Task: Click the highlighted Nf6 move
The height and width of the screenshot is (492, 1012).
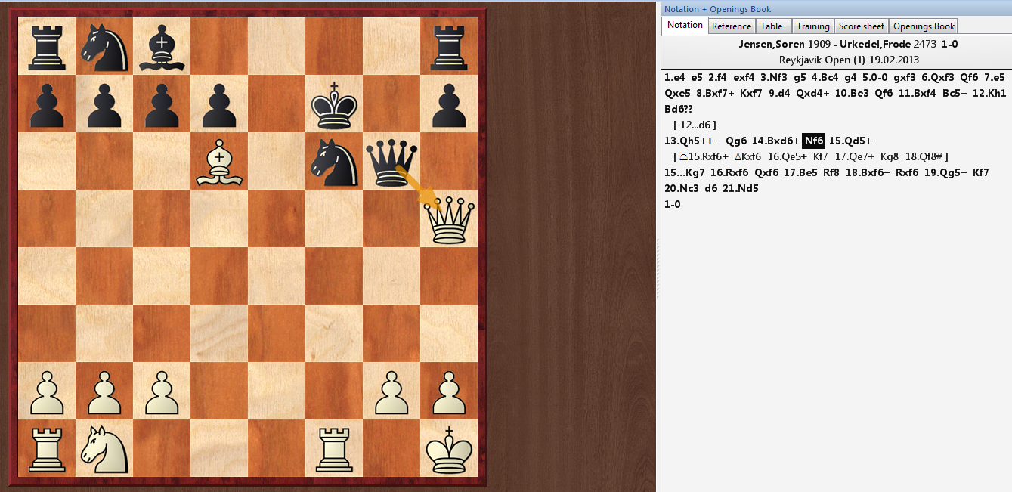Action: 813,141
